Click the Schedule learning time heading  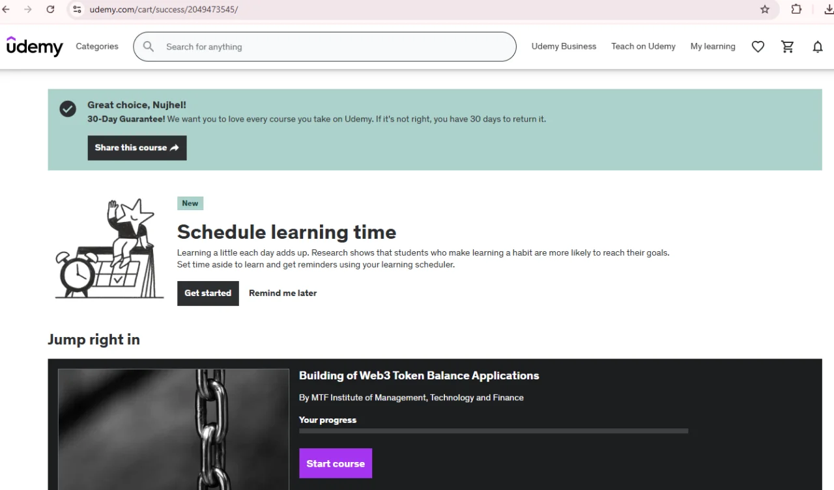[x=287, y=232]
